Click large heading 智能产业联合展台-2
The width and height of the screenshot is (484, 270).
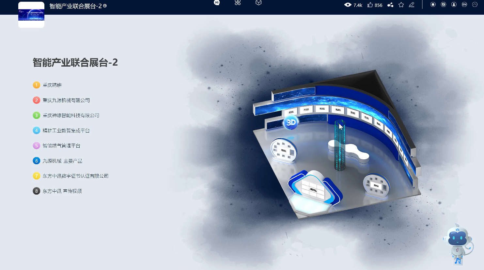pos(75,62)
